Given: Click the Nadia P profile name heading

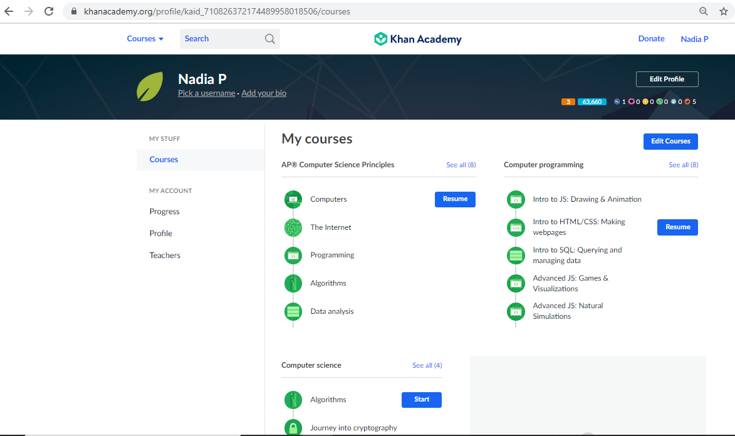Looking at the screenshot, I should pyautogui.click(x=202, y=79).
